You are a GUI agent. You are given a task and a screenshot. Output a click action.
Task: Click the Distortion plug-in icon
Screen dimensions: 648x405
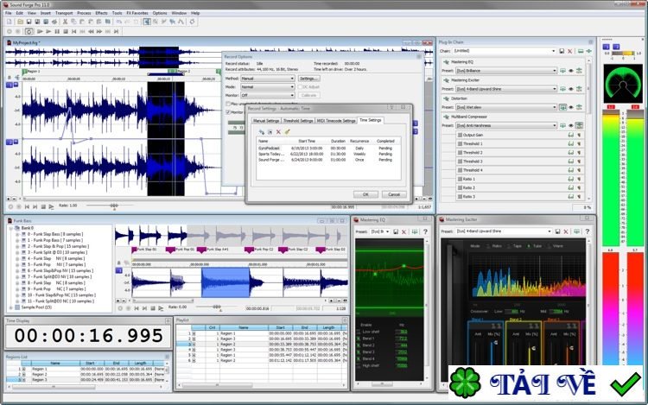pos(446,98)
